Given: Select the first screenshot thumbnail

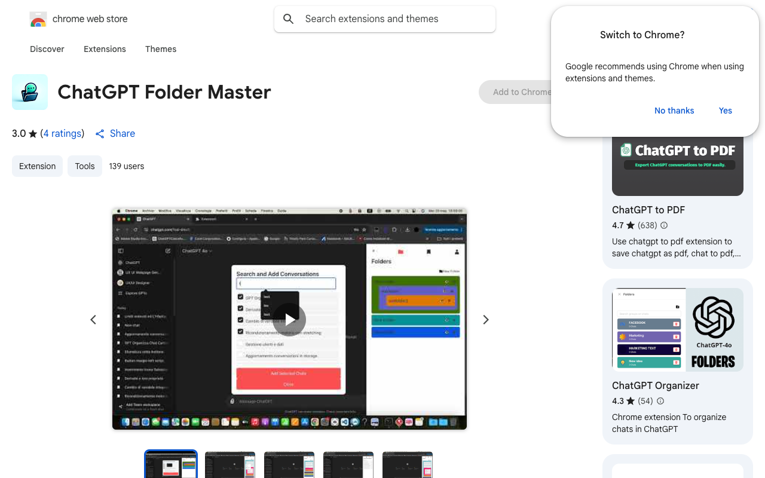Looking at the screenshot, I should [x=171, y=464].
